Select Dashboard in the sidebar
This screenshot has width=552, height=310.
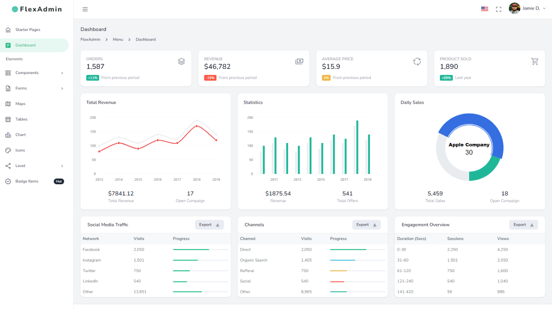click(x=34, y=45)
